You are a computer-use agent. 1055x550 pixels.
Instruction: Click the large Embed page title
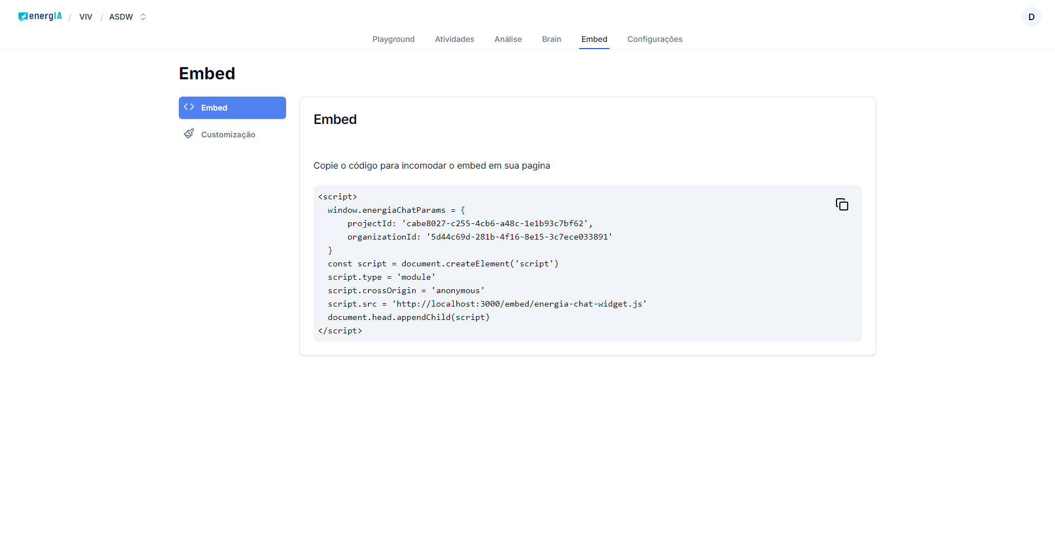(207, 73)
